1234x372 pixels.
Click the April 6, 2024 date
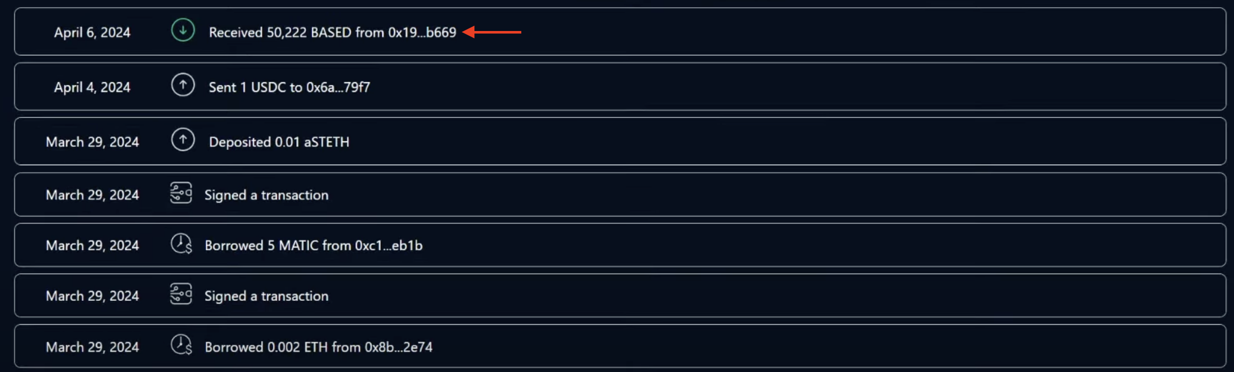[92, 33]
